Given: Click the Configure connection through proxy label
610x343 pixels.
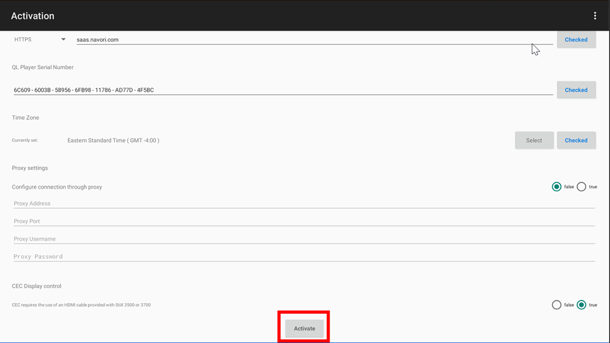Looking at the screenshot, I should (x=57, y=187).
